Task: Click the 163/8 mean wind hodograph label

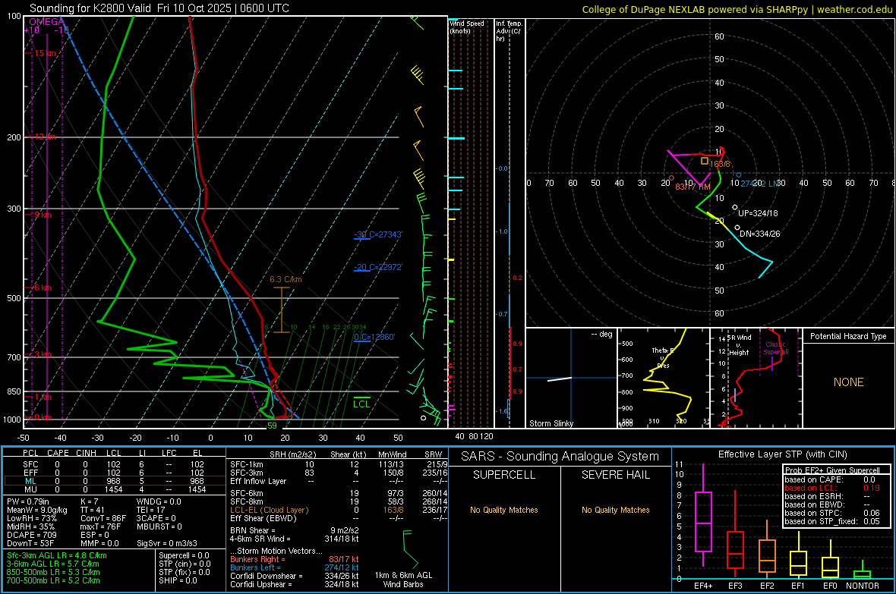Action: [x=719, y=164]
